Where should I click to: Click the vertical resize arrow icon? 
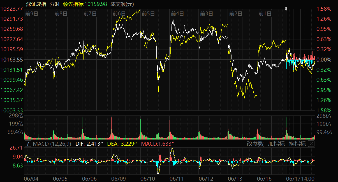pyautogui.click(x=286, y=9)
